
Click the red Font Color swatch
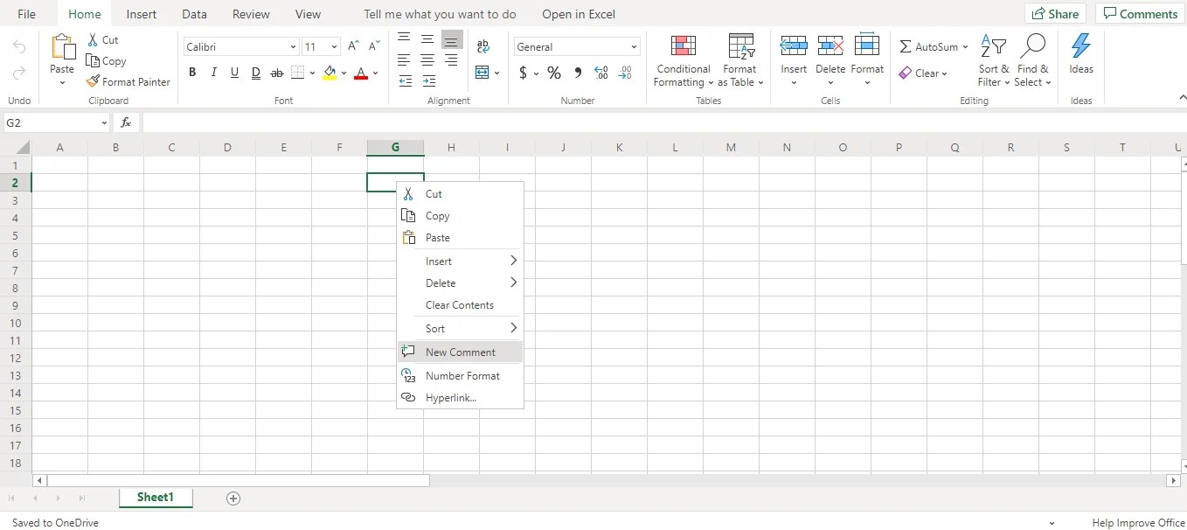pyautogui.click(x=361, y=73)
